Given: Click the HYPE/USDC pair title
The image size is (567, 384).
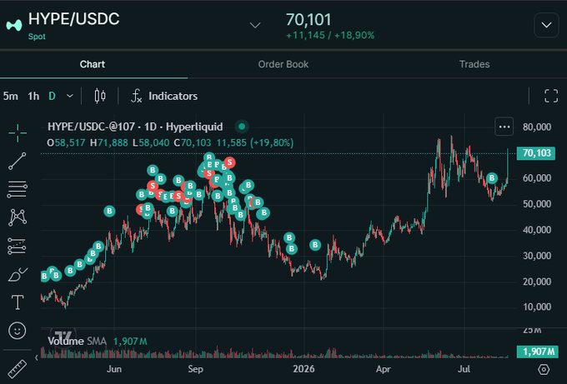Looking at the screenshot, I should (73, 19).
